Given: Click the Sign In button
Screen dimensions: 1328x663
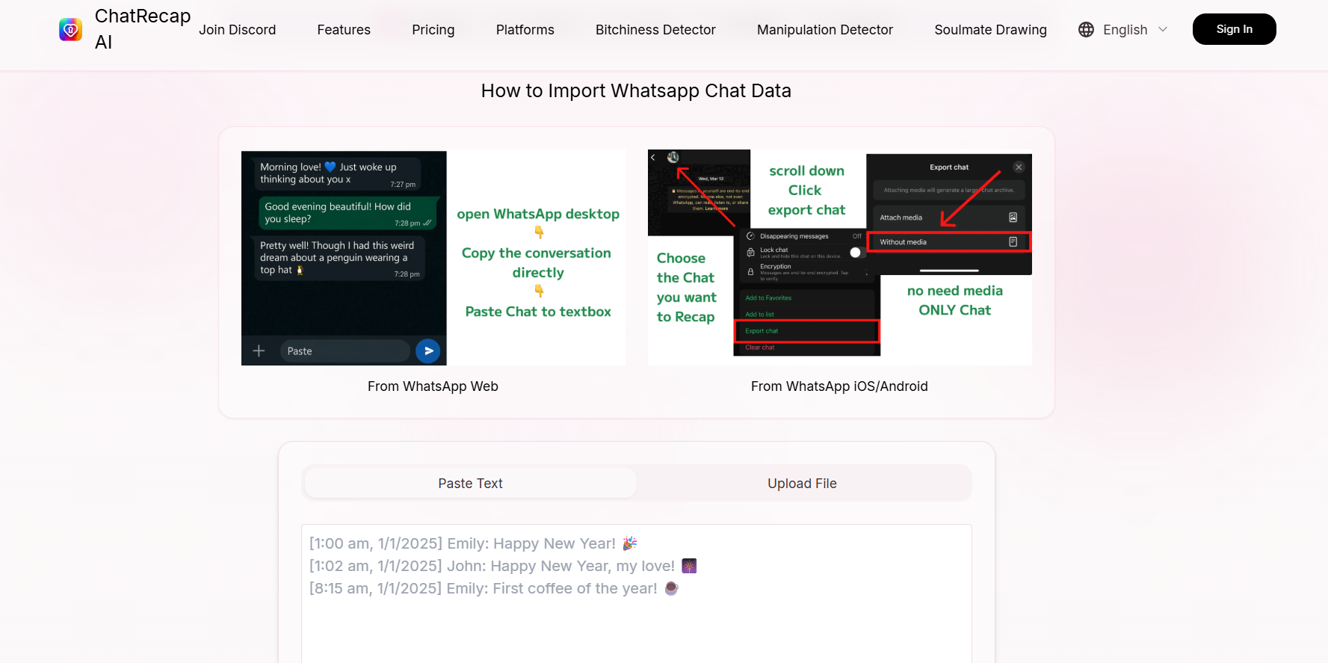Looking at the screenshot, I should [x=1234, y=29].
